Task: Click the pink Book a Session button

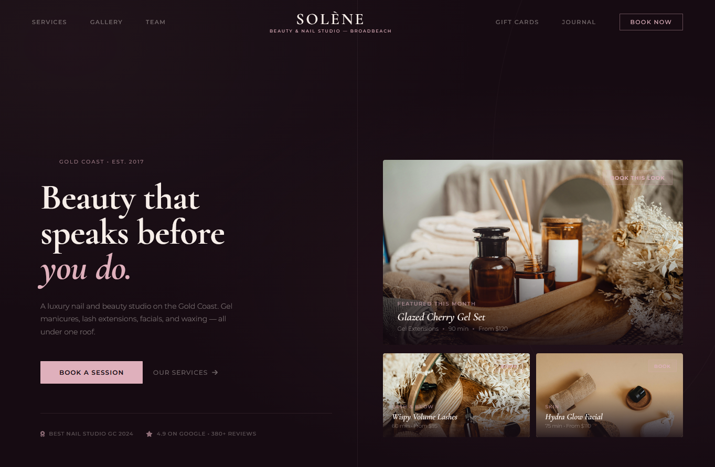Action: [x=91, y=372]
